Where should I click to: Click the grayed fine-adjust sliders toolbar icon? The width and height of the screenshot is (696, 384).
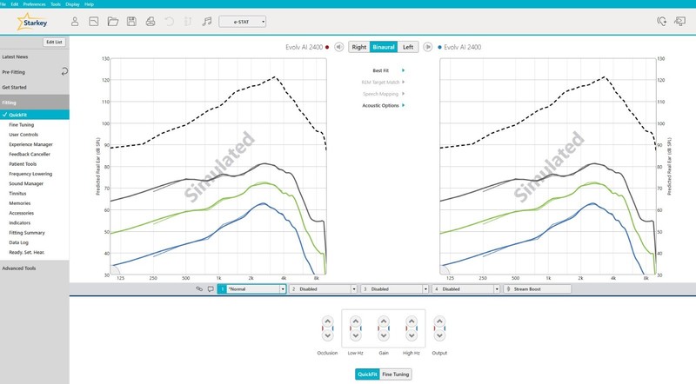coord(188,21)
